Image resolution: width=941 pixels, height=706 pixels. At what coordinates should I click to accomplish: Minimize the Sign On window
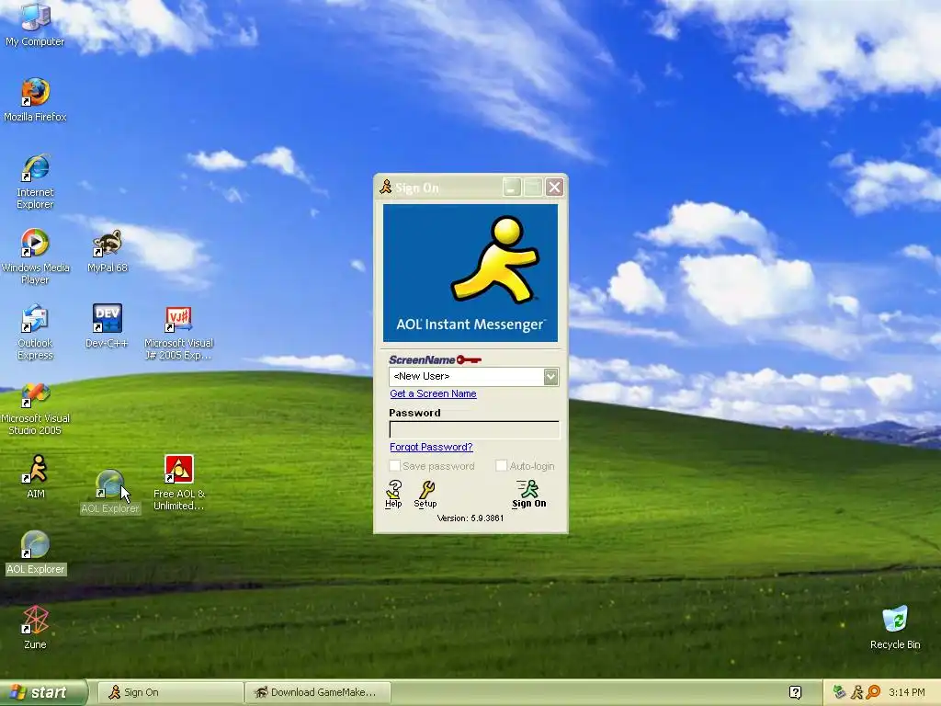pos(511,188)
